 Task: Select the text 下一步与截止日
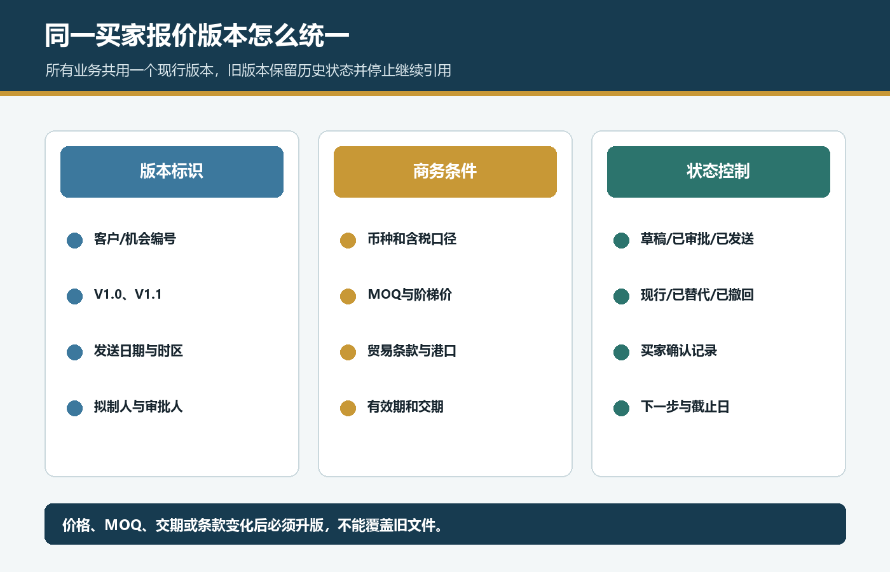[685, 407]
